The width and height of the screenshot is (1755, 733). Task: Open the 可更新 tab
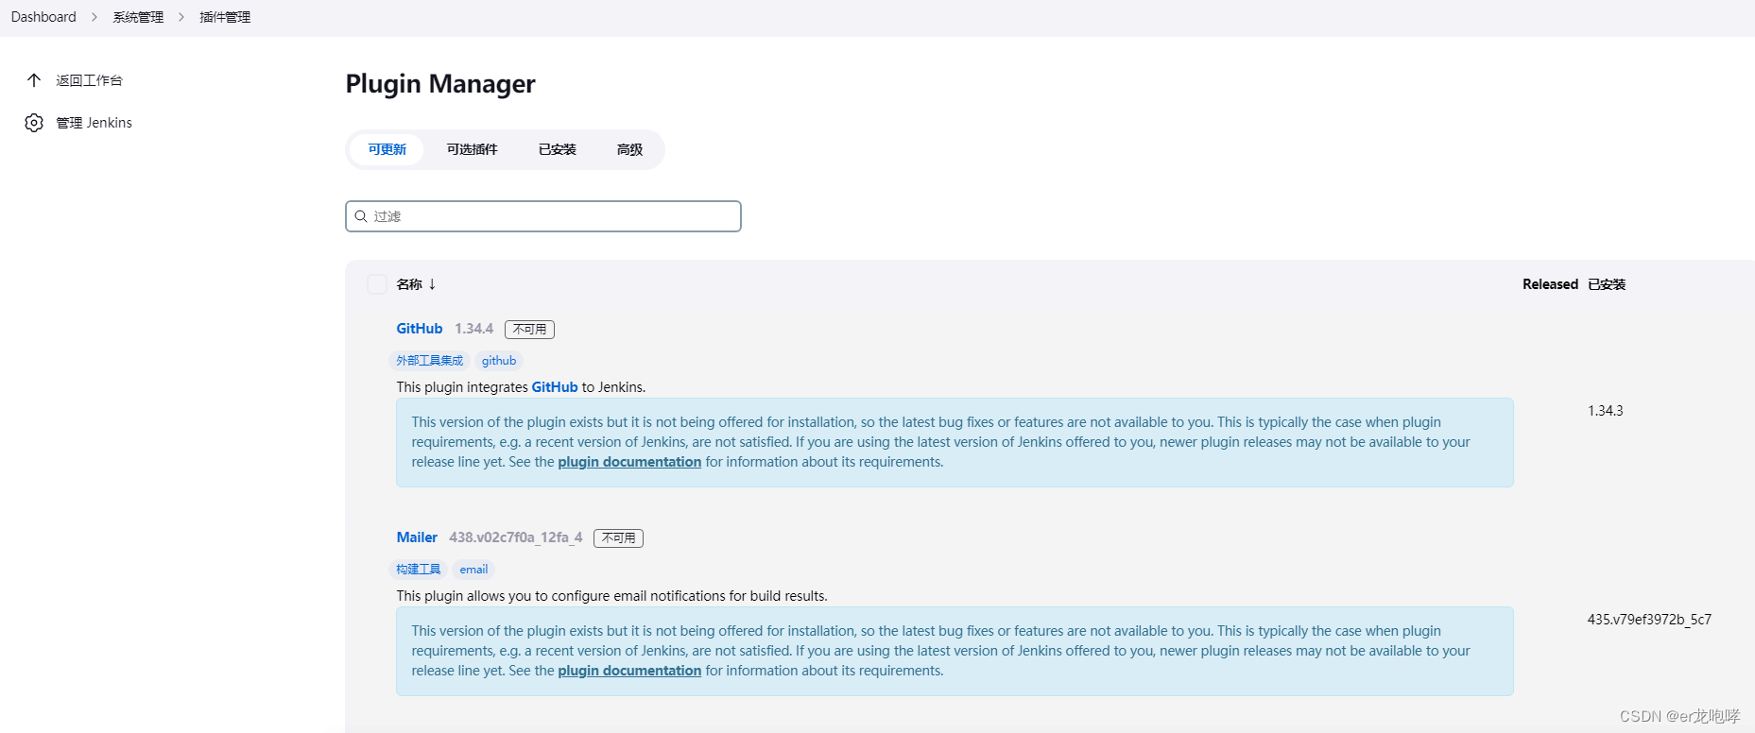point(387,149)
